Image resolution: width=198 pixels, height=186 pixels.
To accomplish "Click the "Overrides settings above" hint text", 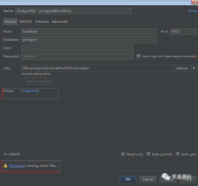I will click(36, 74).
